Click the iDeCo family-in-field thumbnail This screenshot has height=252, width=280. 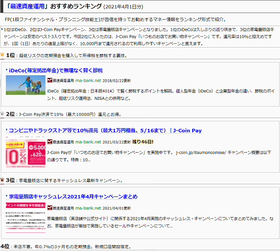[26, 85]
